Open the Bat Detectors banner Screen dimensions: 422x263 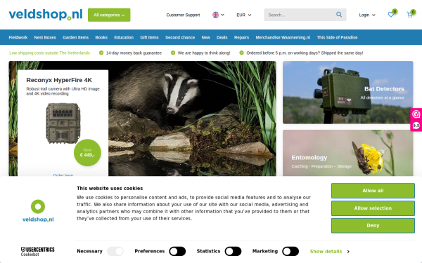(x=347, y=93)
